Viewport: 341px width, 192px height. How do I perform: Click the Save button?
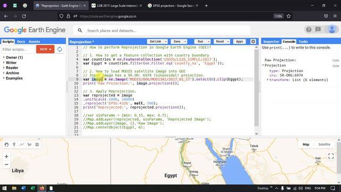tap(177, 42)
